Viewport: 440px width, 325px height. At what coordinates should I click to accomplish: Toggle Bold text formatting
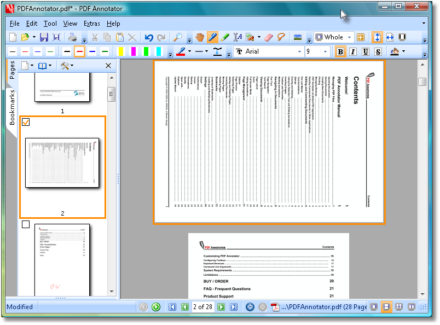tap(340, 51)
